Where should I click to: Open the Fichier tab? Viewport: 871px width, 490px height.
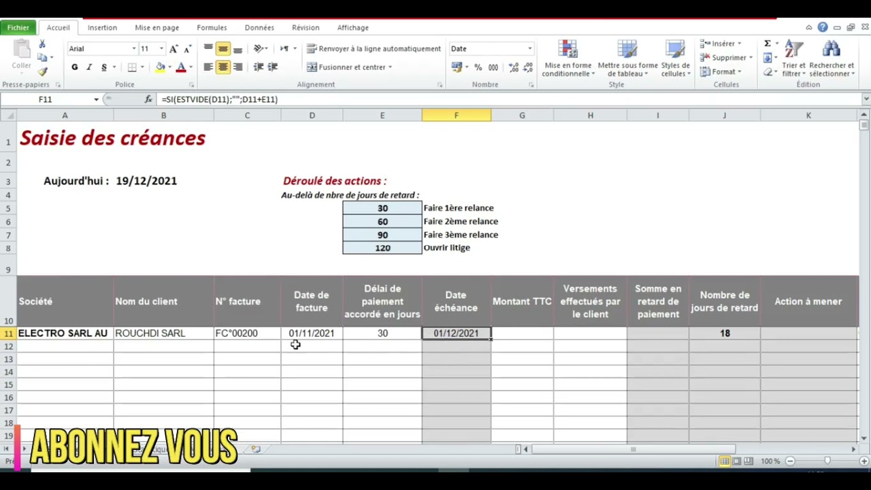18,28
